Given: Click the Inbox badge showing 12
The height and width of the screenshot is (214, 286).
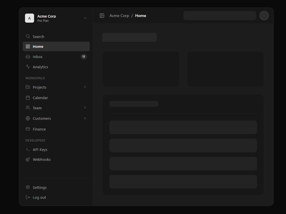Looking at the screenshot, I should tap(84, 57).
